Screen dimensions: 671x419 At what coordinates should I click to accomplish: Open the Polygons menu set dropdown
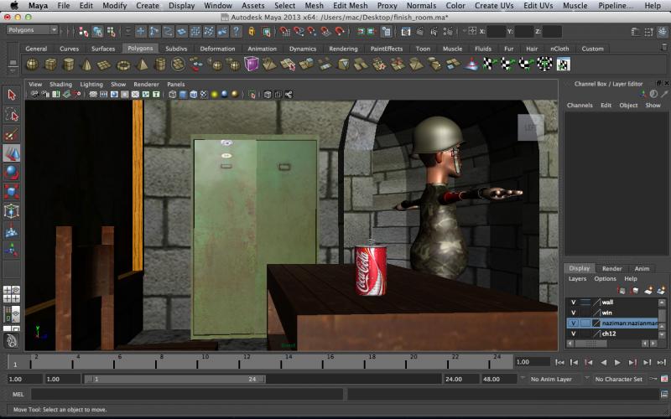pyautogui.click(x=32, y=30)
